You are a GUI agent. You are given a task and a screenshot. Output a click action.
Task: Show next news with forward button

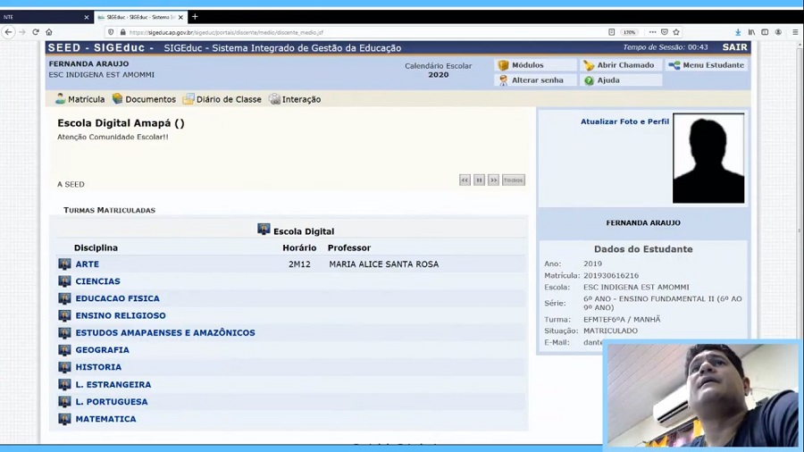click(x=493, y=180)
